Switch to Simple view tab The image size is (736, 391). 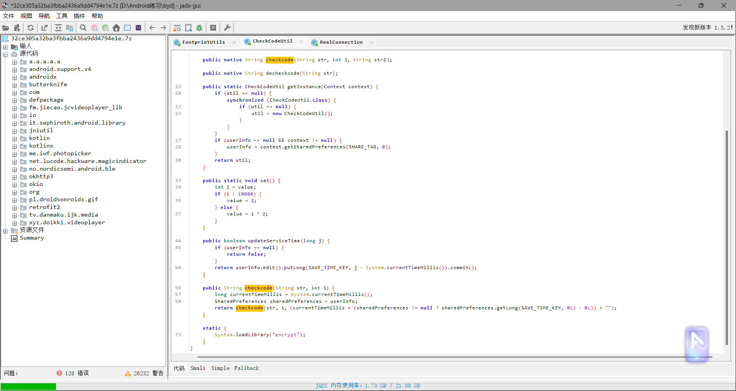pyautogui.click(x=220, y=368)
